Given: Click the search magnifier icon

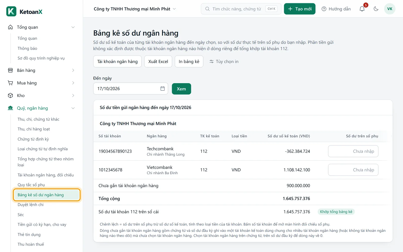Looking at the screenshot, I should 207,9.
